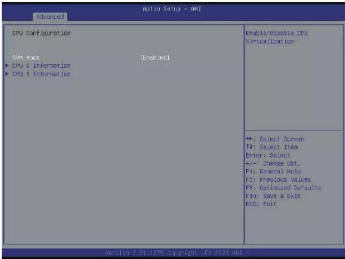345x259 pixels.
Task: Click the F10: Save & Exit hint
Action: (273, 196)
